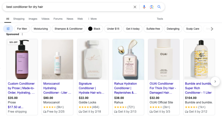Open the Sponsored three-dot options
The width and height of the screenshot is (222, 119).
coord(22,34)
